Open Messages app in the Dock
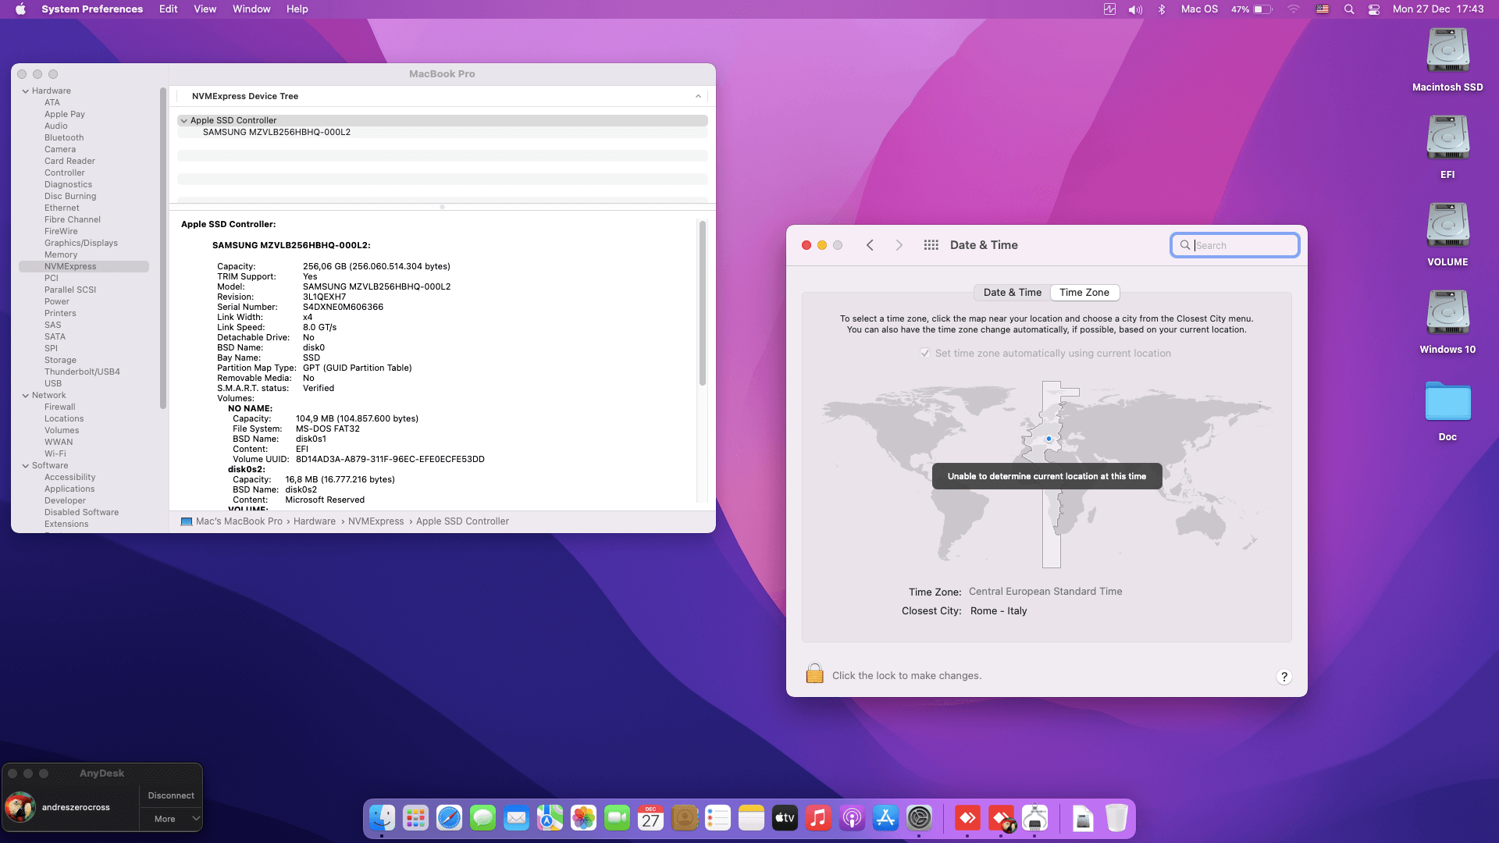 tap(482, 818)
